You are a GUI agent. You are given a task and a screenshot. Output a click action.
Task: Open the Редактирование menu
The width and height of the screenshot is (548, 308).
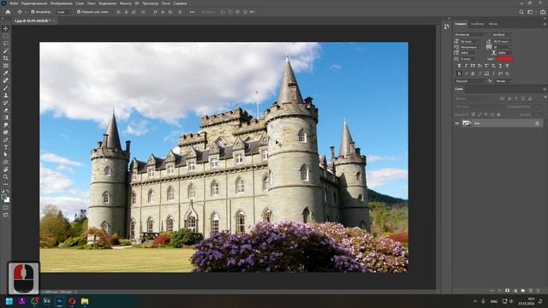click(34, 3)
